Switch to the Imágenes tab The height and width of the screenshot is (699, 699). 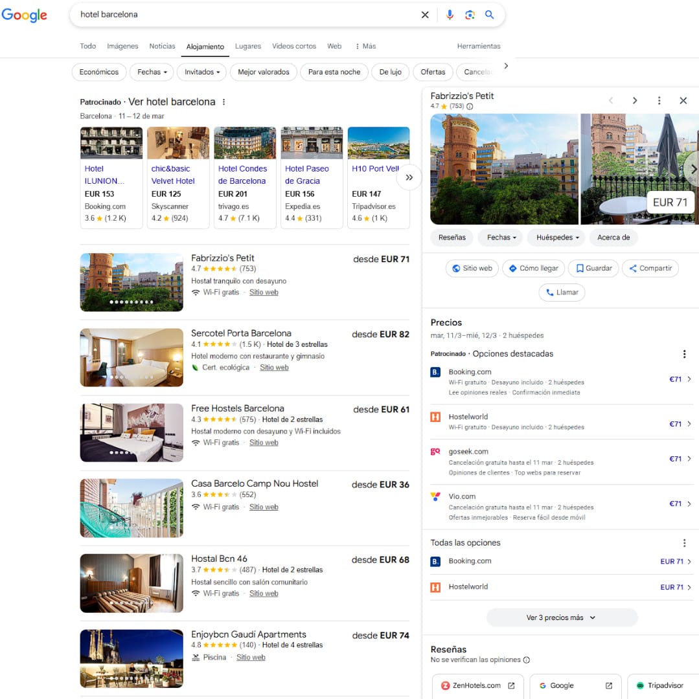point(122,47)
